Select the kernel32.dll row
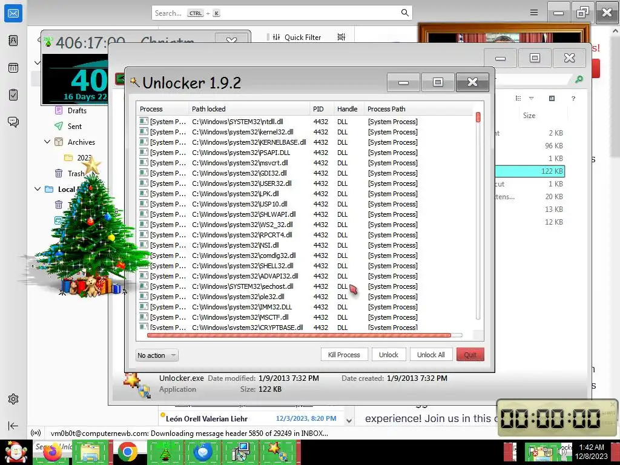Image resolution: width=620 pixels, height=465 pixels. tap(305, 132)
